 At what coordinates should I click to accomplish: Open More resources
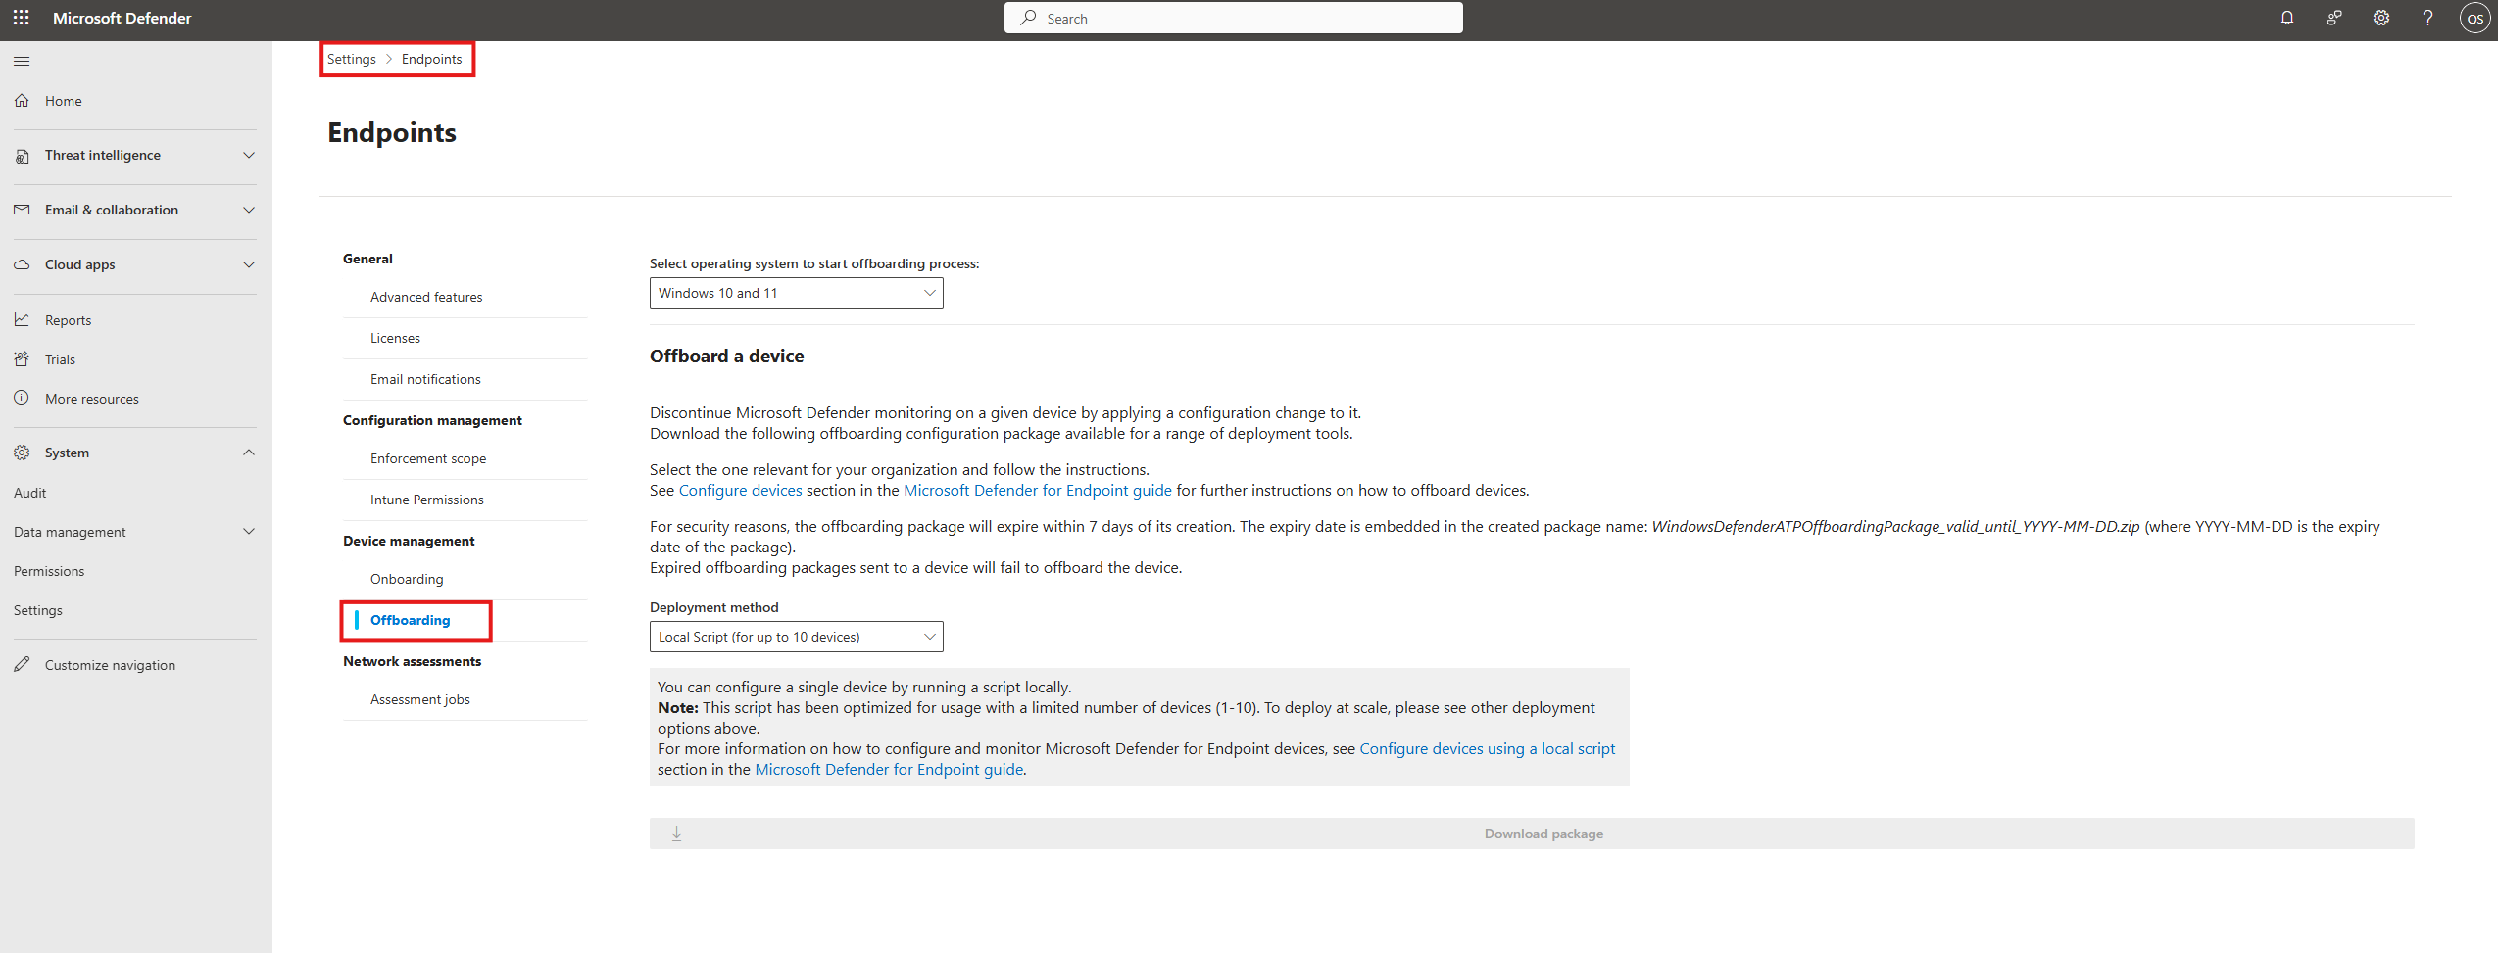click(92, 399)
